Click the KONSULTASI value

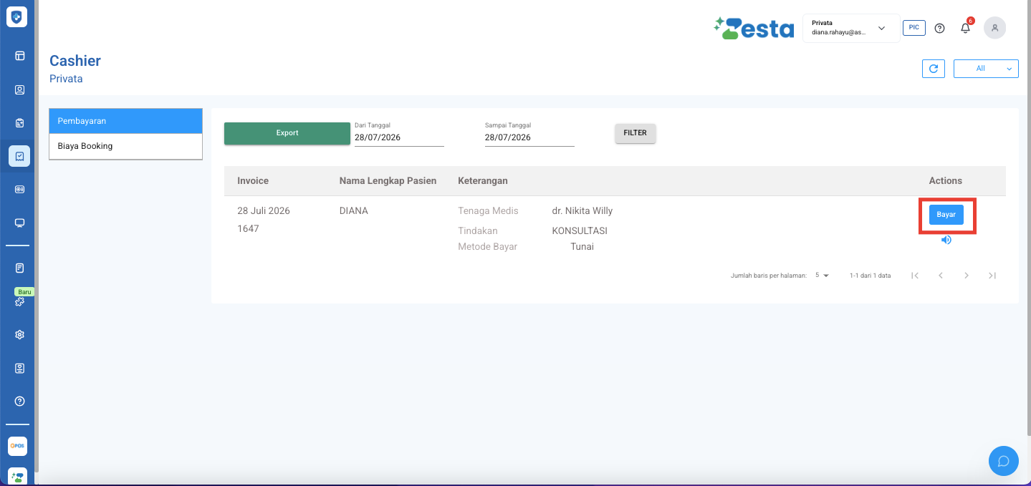pos(580,231)
